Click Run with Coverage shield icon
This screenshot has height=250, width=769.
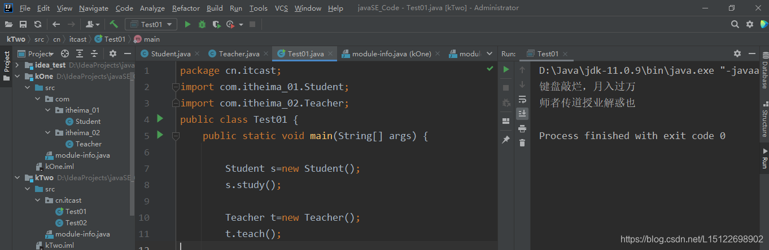[x=216, y=24]
